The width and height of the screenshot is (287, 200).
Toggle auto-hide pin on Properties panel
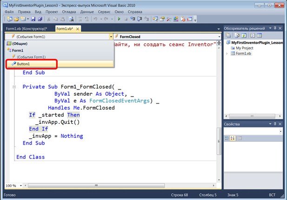(275, 124)
